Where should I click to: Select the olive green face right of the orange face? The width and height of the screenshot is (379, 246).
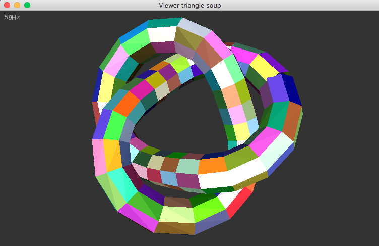click(x=240, y=159)
